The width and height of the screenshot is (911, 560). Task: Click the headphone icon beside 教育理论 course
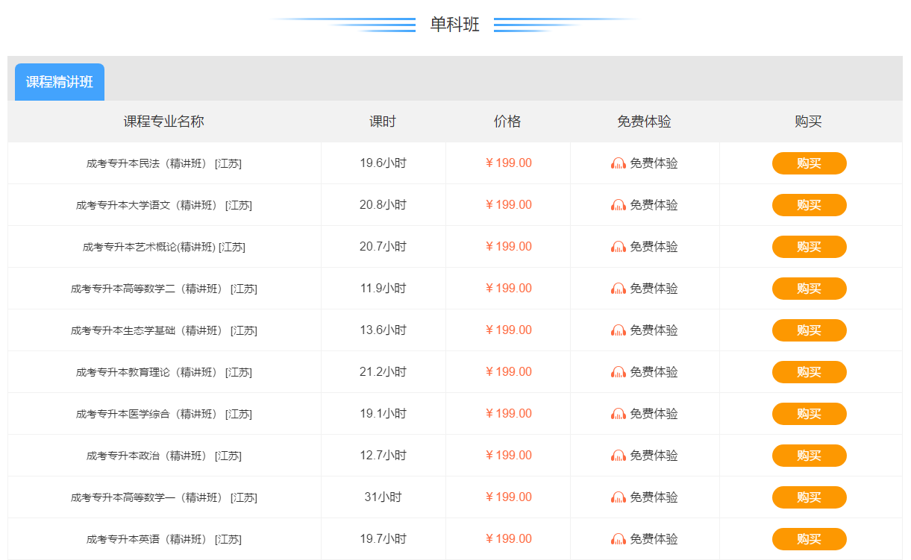tap(618, 371)
